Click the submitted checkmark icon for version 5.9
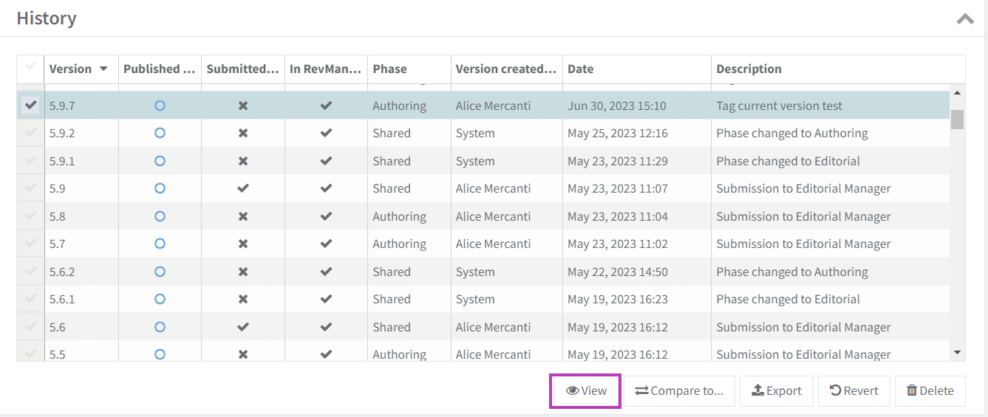 [x=242, y=189]
